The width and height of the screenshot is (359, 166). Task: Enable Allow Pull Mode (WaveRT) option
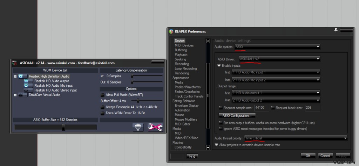[x=102, y=95]
